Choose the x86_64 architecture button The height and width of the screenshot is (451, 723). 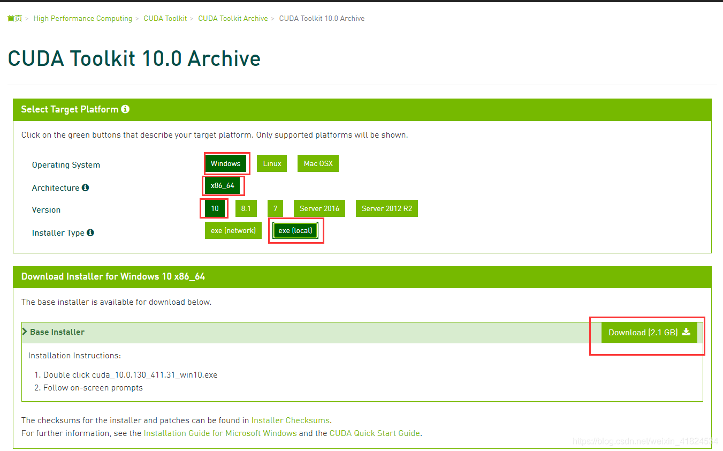(x=223, y=185)
